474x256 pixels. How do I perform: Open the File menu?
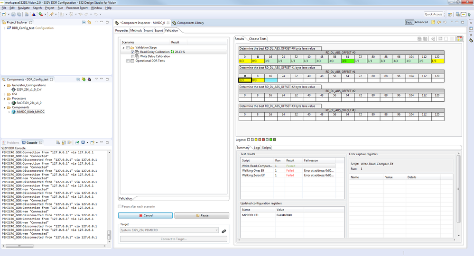(x=4, y=8)
